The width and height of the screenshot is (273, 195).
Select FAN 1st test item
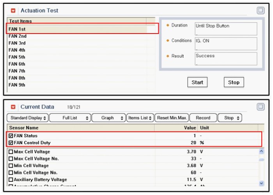(x=17, y=29)
